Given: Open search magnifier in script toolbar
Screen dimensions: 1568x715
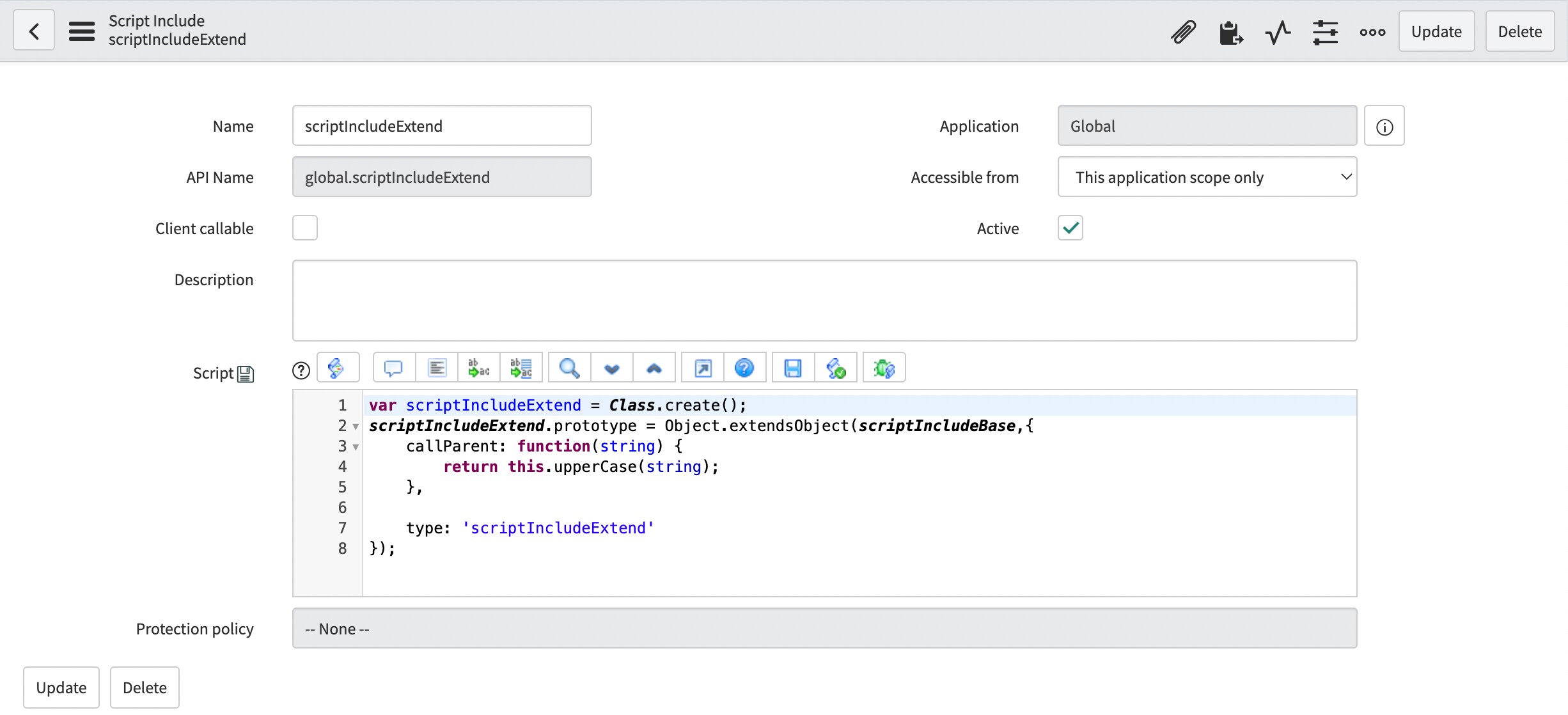Looking at the screenshot, I should [x=569, y=368].
